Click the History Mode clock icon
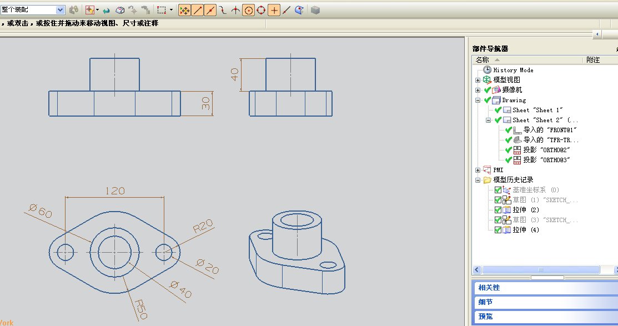This screenshot has height=326, width=618. tap(487, 70)
